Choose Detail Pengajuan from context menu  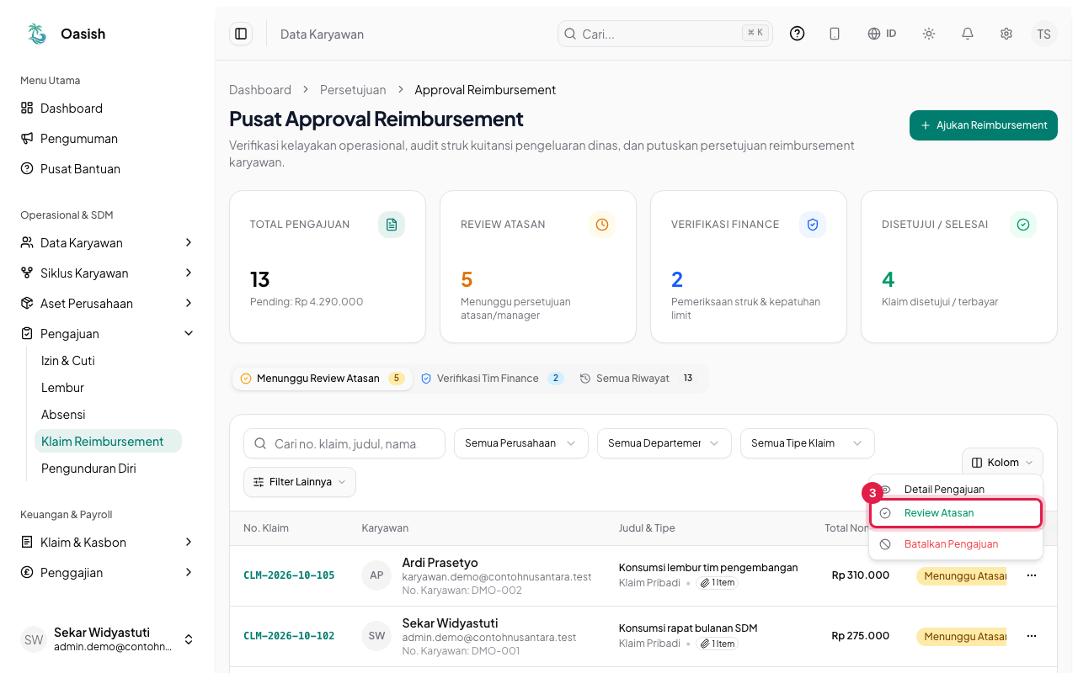(x=956, y=490)
